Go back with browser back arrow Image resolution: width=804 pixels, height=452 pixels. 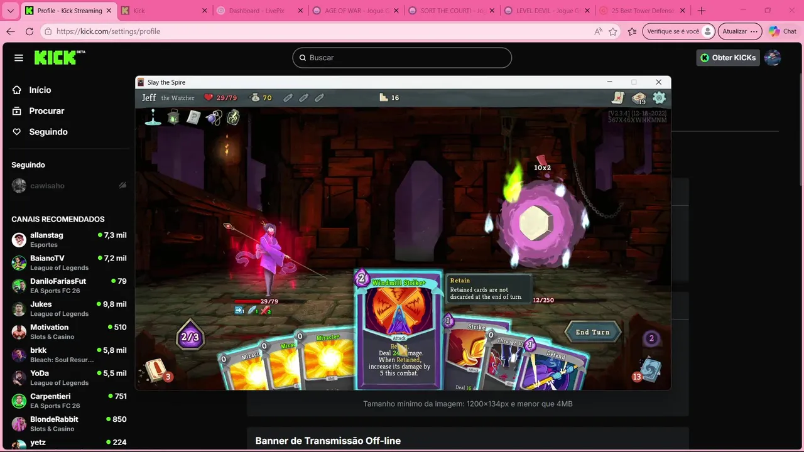(x=11, y=31)
